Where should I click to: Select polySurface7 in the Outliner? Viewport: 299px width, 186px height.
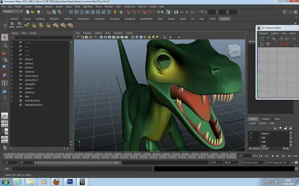tap(31, 80)
